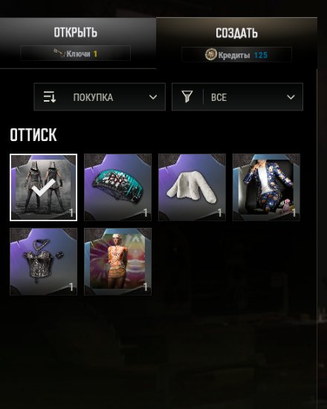Expand filter options via ВСЕ chevron arrow

[x=291, y=97]
